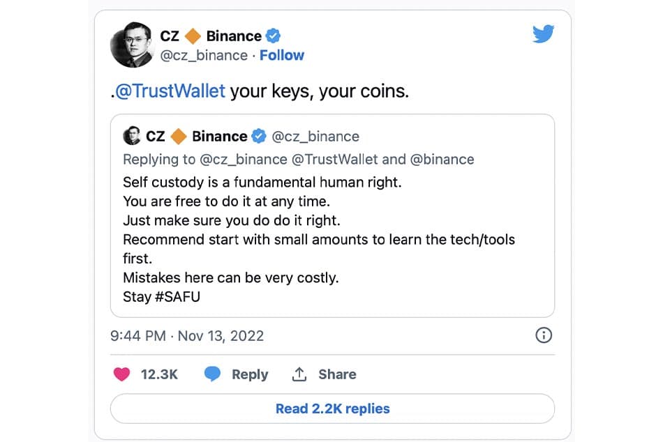This screenshot has width=663, height=442.
Task: Open small avatar in quoted tweet
Action: click(131, 136)
